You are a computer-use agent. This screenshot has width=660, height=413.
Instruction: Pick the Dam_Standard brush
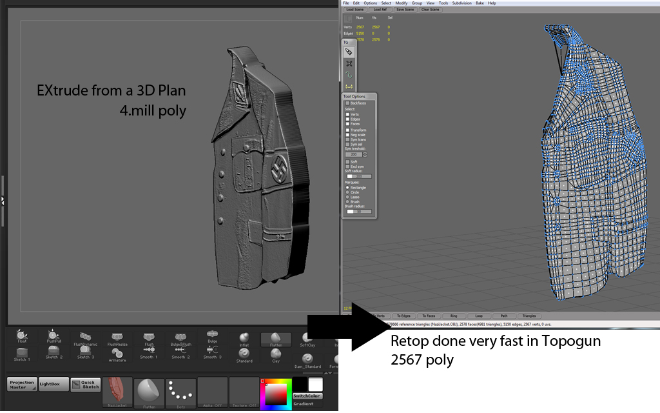tap(307, 361)
